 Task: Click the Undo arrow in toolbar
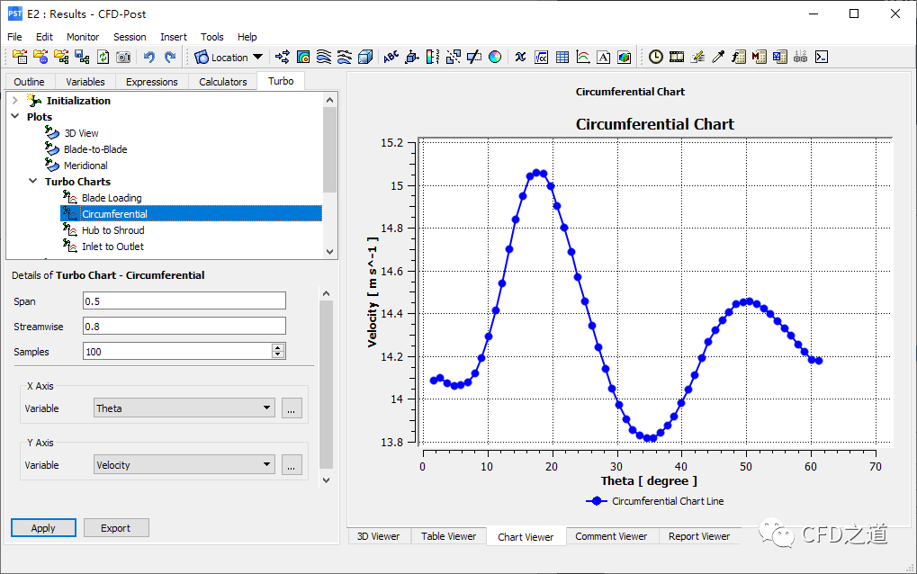(149, 57)
